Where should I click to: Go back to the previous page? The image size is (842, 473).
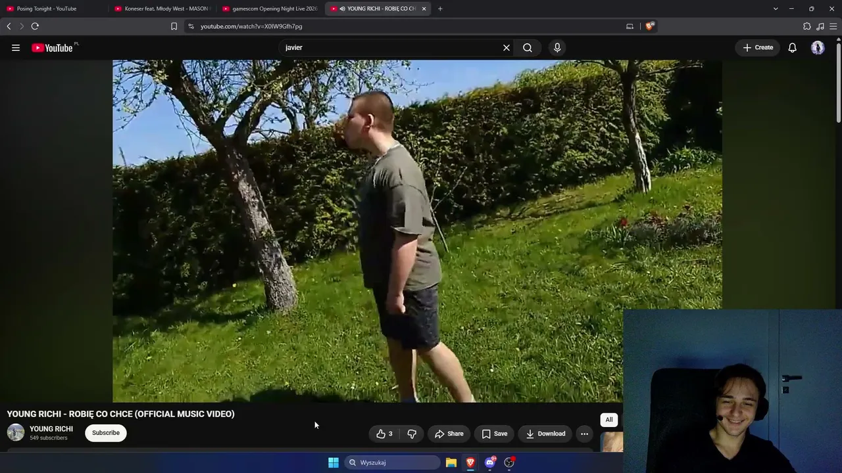tap(9, 26)
